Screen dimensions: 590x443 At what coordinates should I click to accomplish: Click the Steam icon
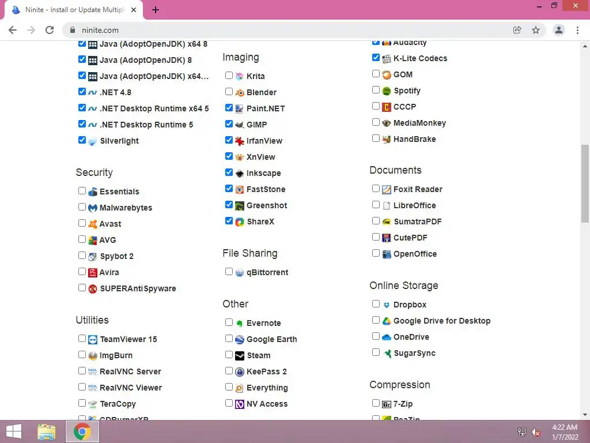point(239,355)
